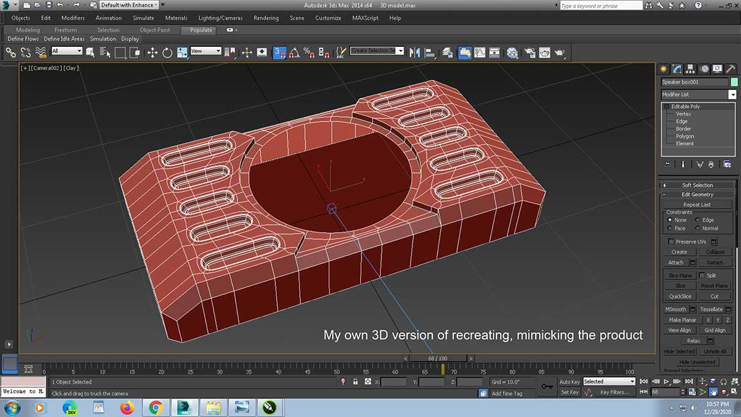
Task: Open the Hierarchy panel tab
Action: 691,69
